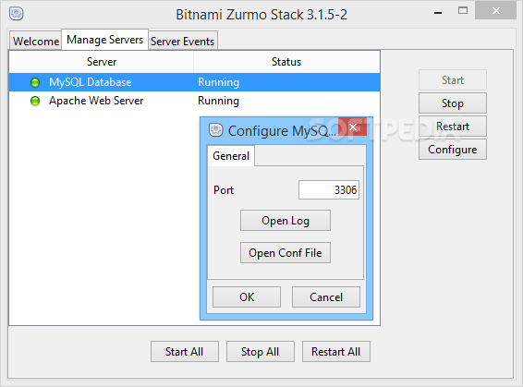
Task: Click the Bitnami app icon in title bar
Action: (x=16, y=14)
